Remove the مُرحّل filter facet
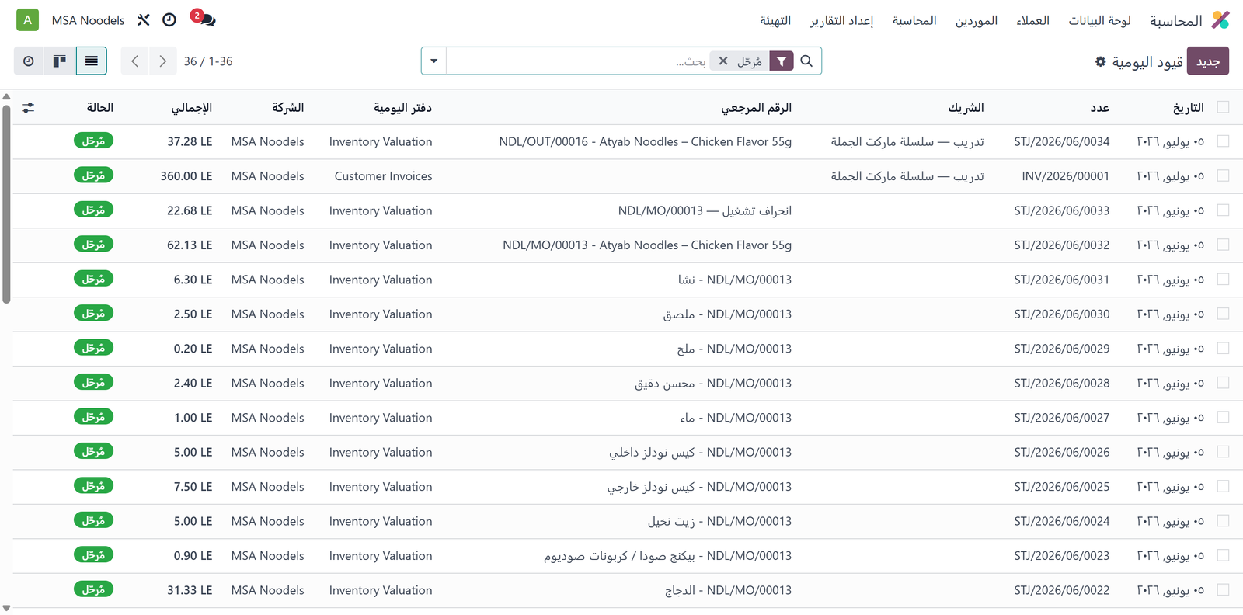Viewport: 1243px width, 615px height. click(723, 61)
